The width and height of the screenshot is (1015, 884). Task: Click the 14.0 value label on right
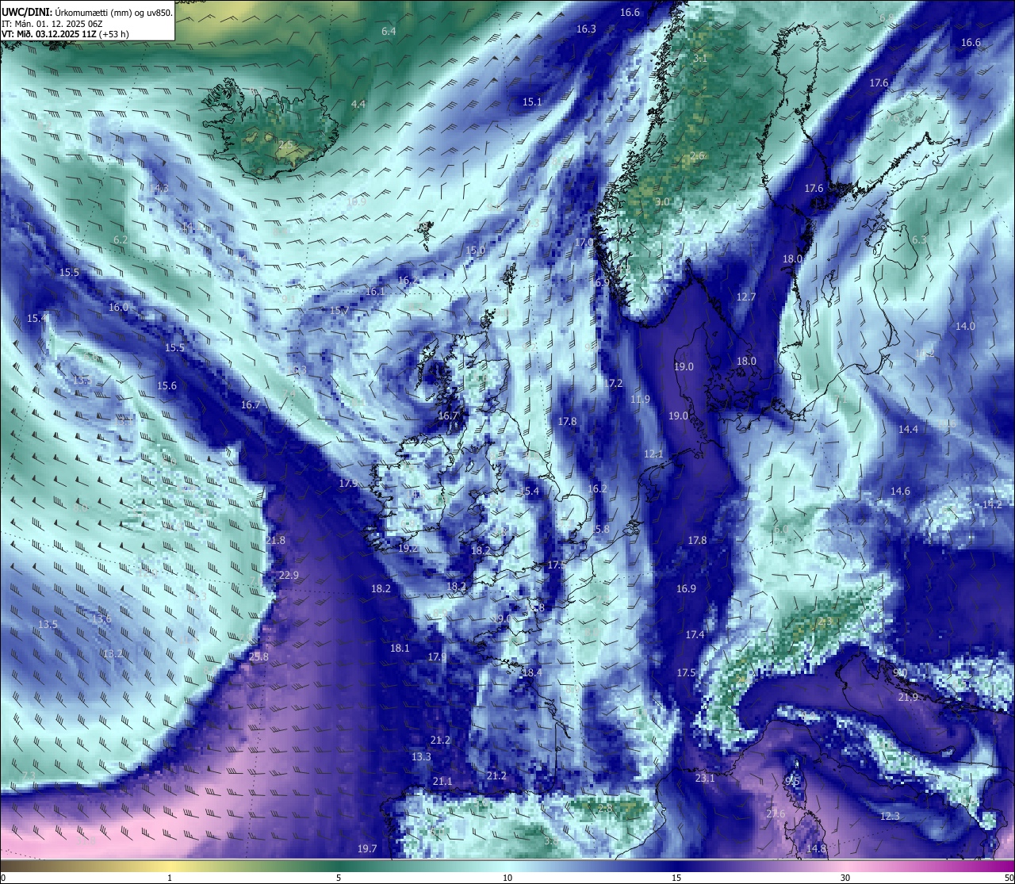pos(965,326)
